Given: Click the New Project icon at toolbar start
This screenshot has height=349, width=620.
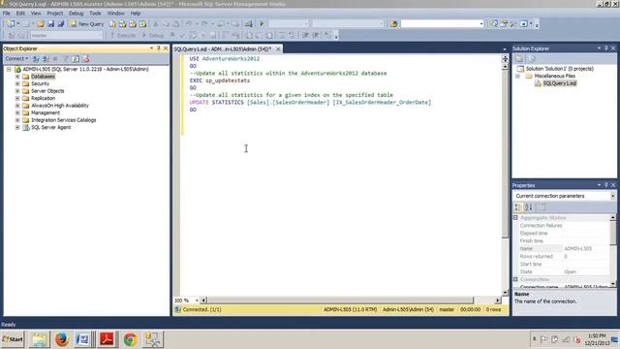Looking at the screenshot, I should (x=11, y=24).
